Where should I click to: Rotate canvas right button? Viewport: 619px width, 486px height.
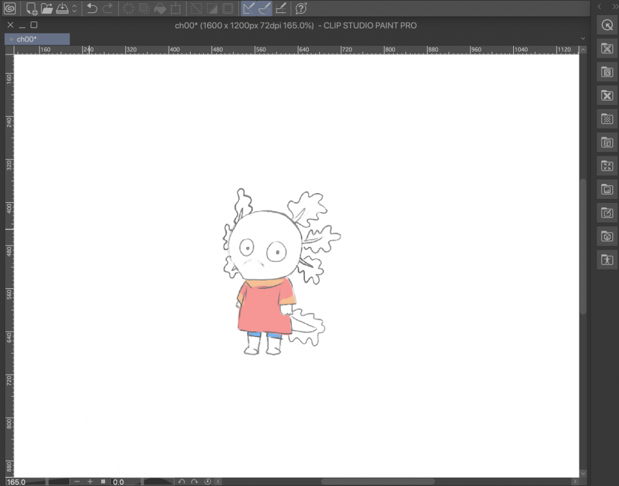pos(194,481)
